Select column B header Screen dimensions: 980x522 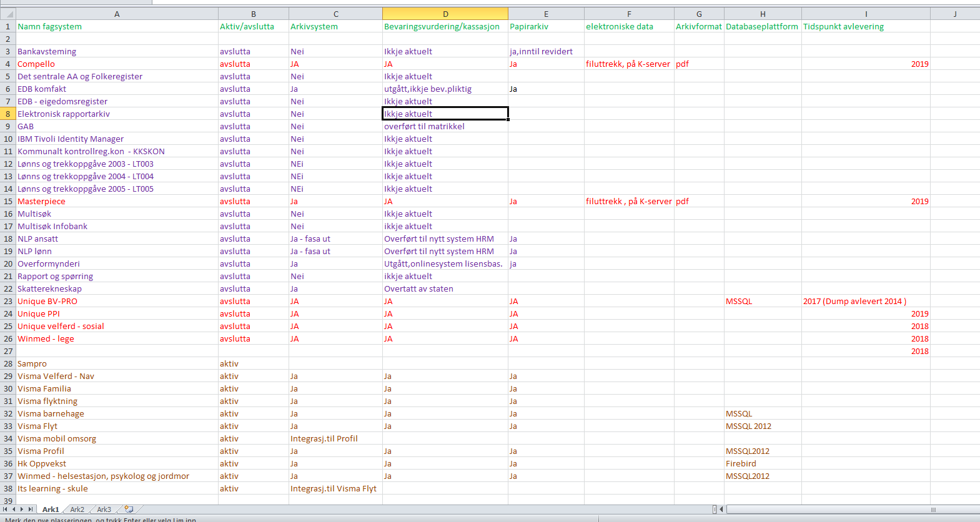pos(254,14)
